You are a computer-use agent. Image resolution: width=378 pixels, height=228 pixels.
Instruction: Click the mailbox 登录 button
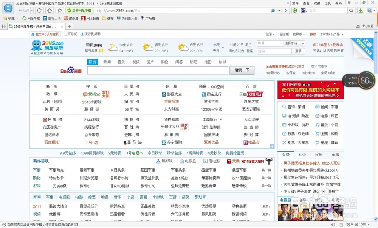click(298, 51)
